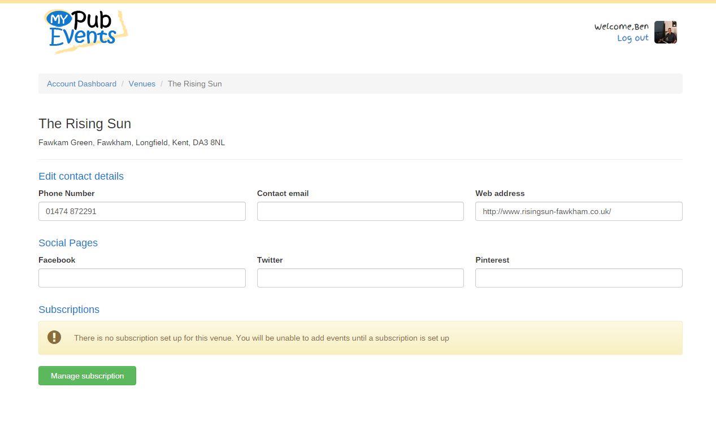Focus the Phone Number field
The width and height of the screenshot is (716, 431).
point(142,211)
